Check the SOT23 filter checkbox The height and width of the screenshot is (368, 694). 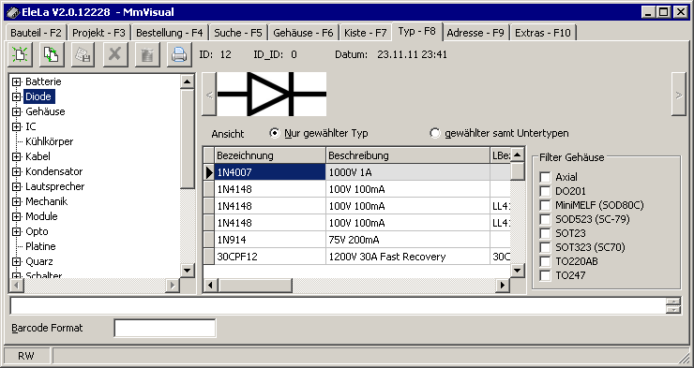(x=545, y=233)
